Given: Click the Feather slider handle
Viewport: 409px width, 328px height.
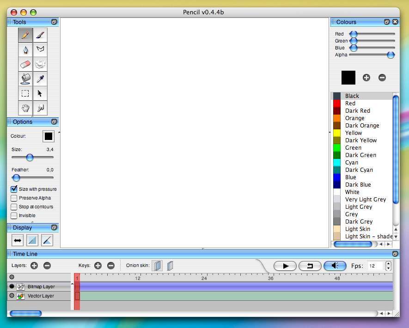Looking at the screenshot, I should coord(16,178).
